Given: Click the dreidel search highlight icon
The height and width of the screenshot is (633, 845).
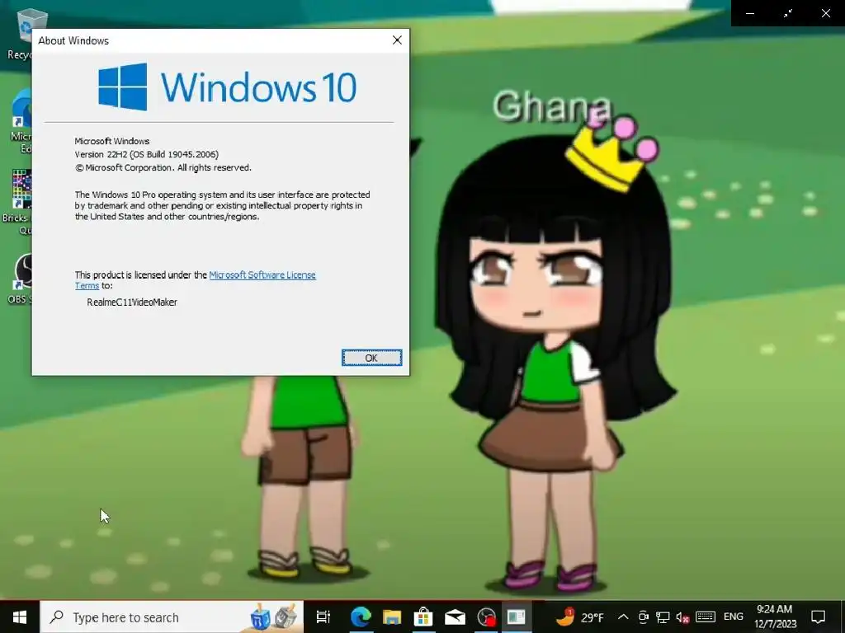Looking at the screenshot, I should tap(261, 618).
